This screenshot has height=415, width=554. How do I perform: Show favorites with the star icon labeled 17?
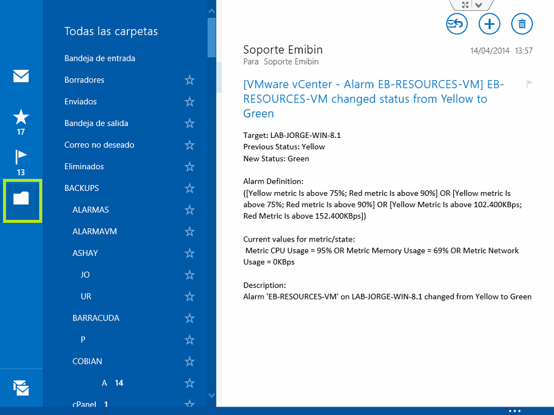point(21,122)
